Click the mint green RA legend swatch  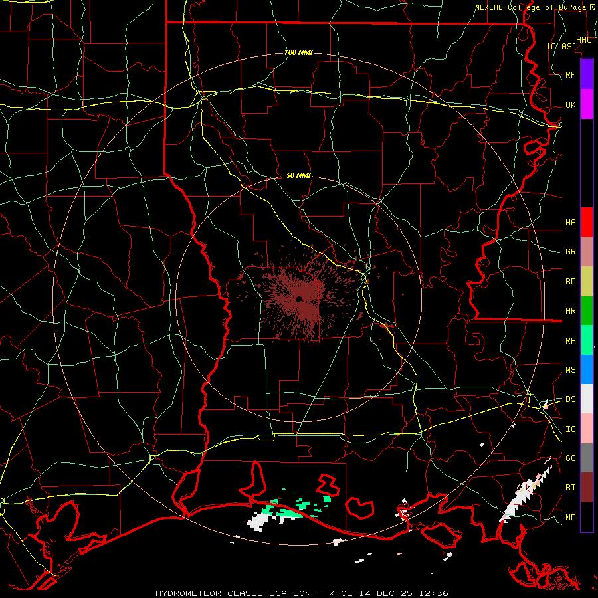(x=587, y=340)
